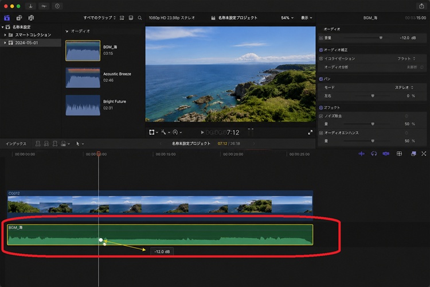Viewport: 430px width, 287px height.
Task: Open the 表示 view options dropdown
Action: (307, 18)
